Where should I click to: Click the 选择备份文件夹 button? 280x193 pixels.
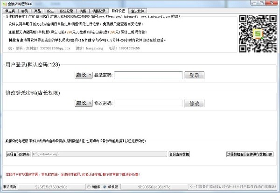[x=18, y=154]
